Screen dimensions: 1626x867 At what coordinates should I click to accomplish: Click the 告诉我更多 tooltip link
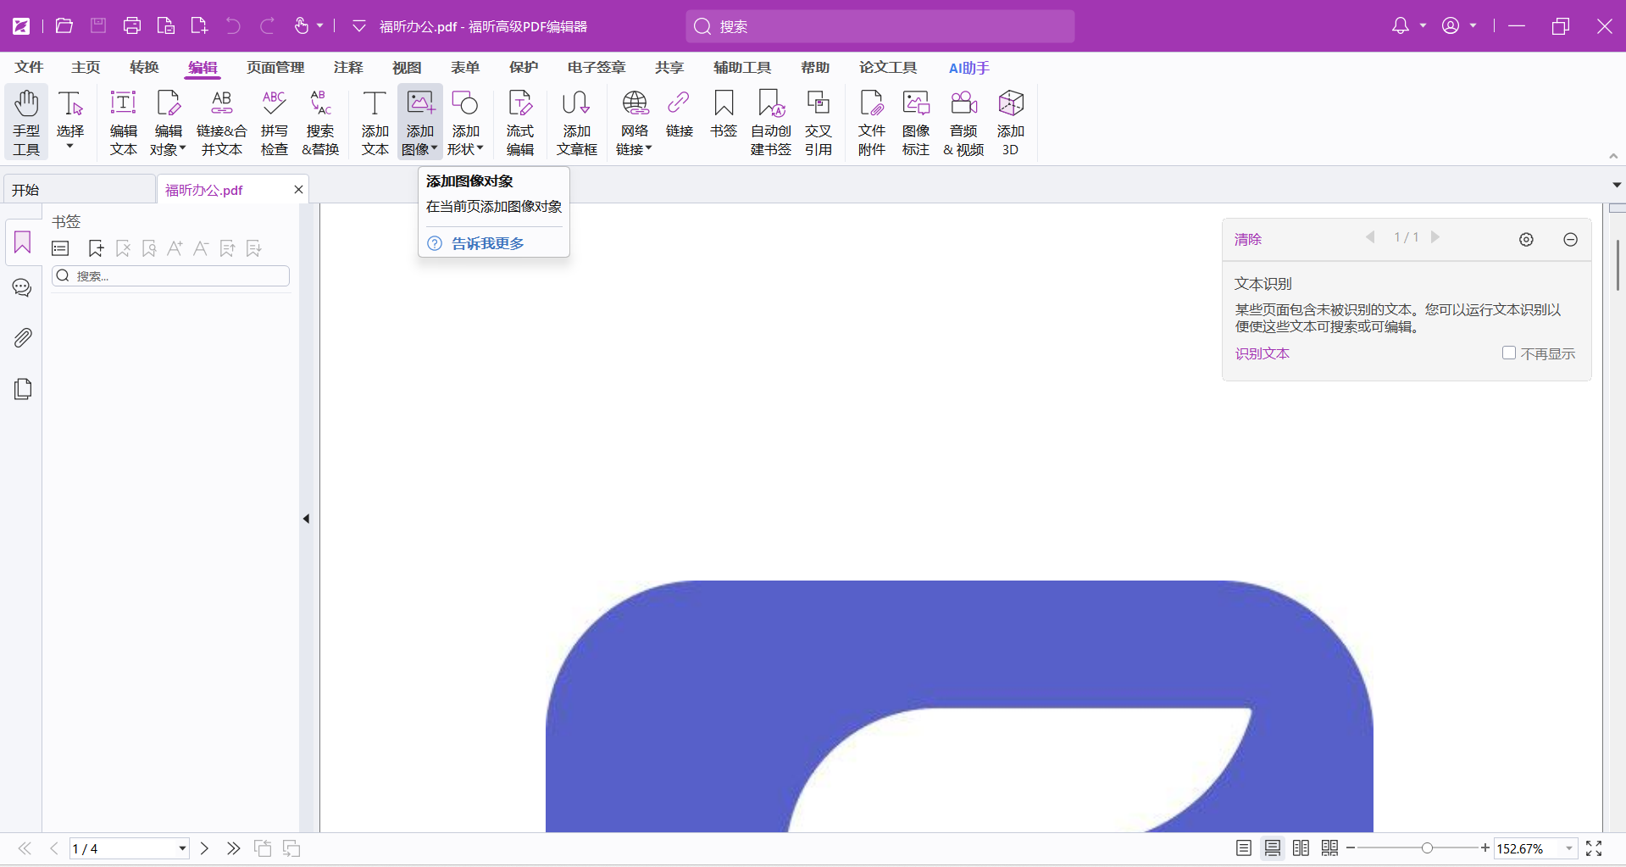[487, 243]
